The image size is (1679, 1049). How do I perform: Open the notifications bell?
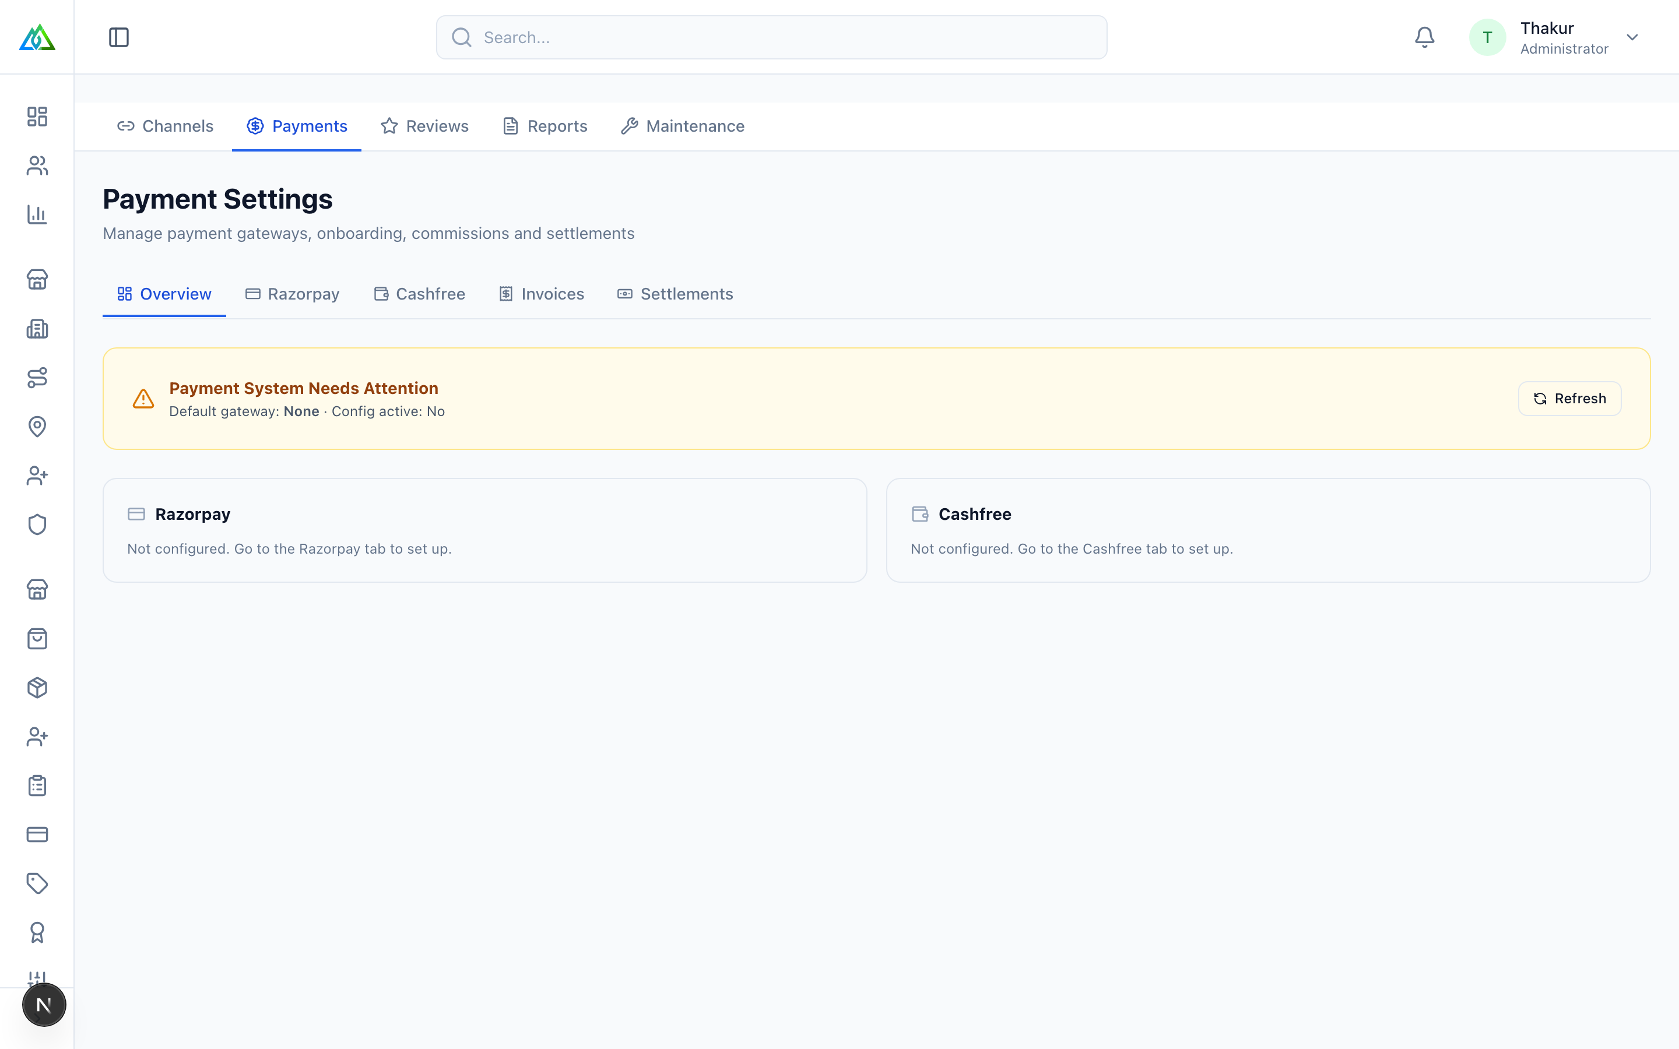pos(1424,37)
